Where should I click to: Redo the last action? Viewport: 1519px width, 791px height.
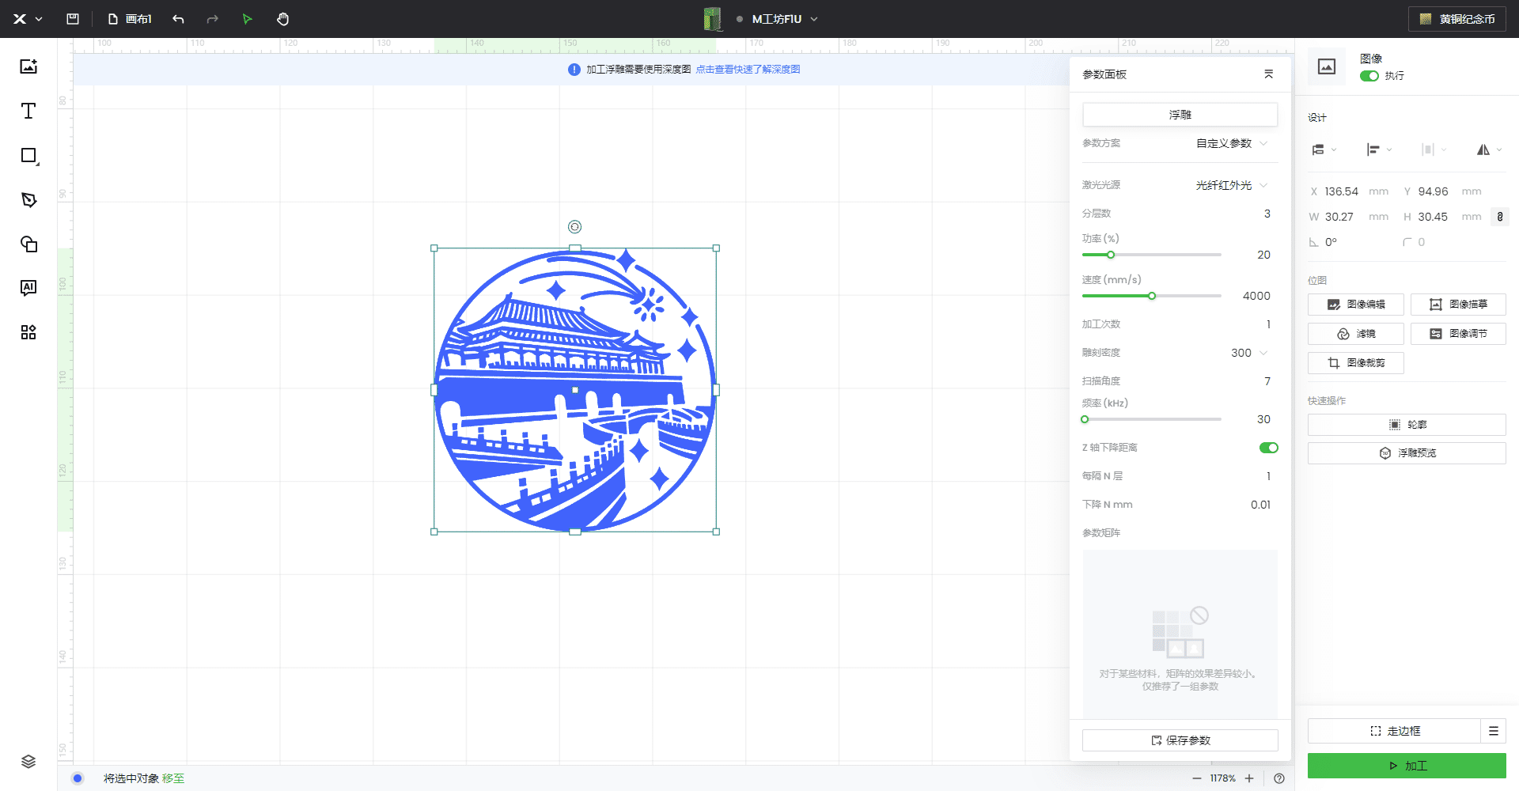(x=212, y=19)
